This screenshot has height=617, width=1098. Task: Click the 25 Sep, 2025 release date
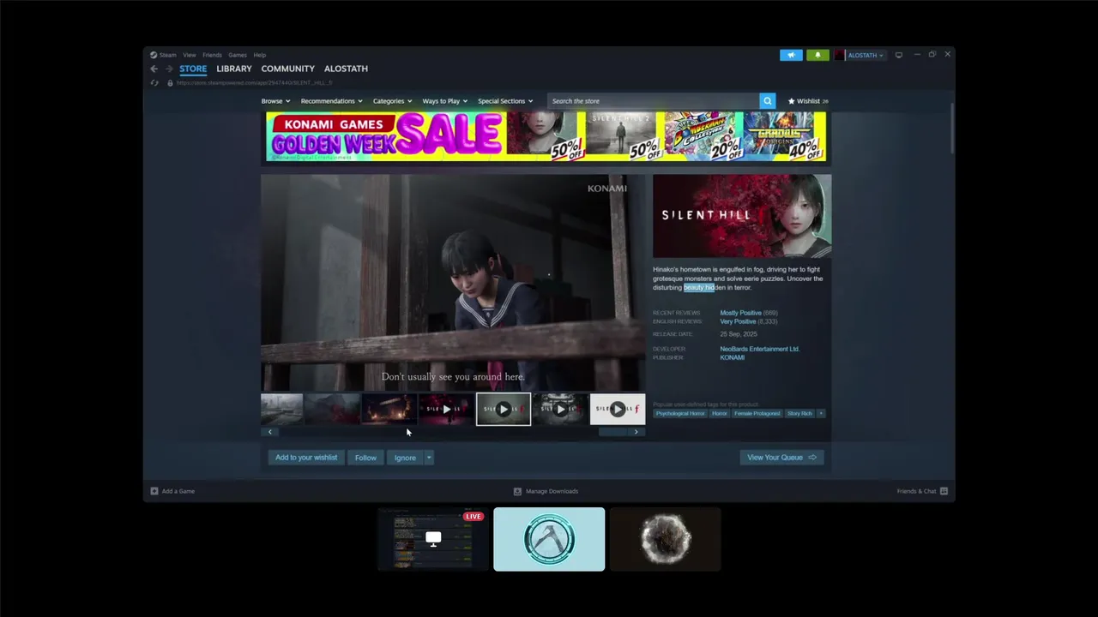[738, 334]
